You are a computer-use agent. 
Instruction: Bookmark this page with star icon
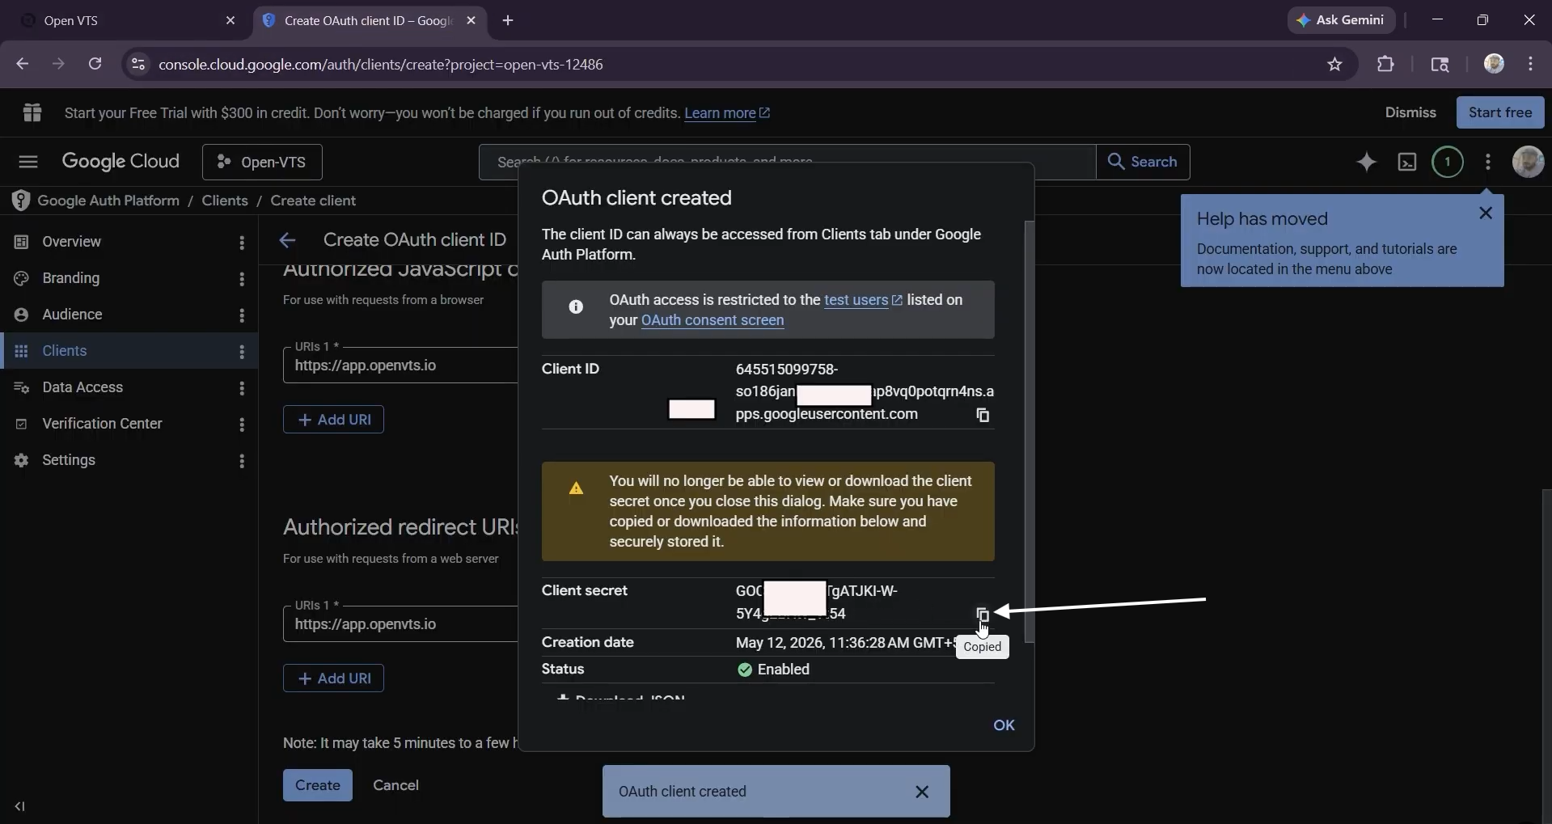tap(1334, 65)
